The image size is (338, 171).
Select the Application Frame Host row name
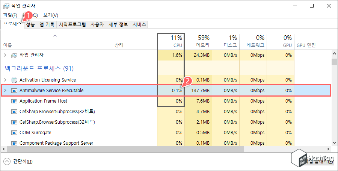point(43,101)
